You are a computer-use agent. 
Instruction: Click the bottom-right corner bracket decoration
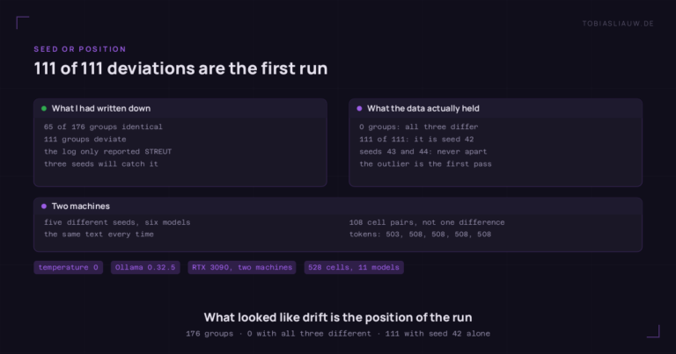click(x=654, y=331)
